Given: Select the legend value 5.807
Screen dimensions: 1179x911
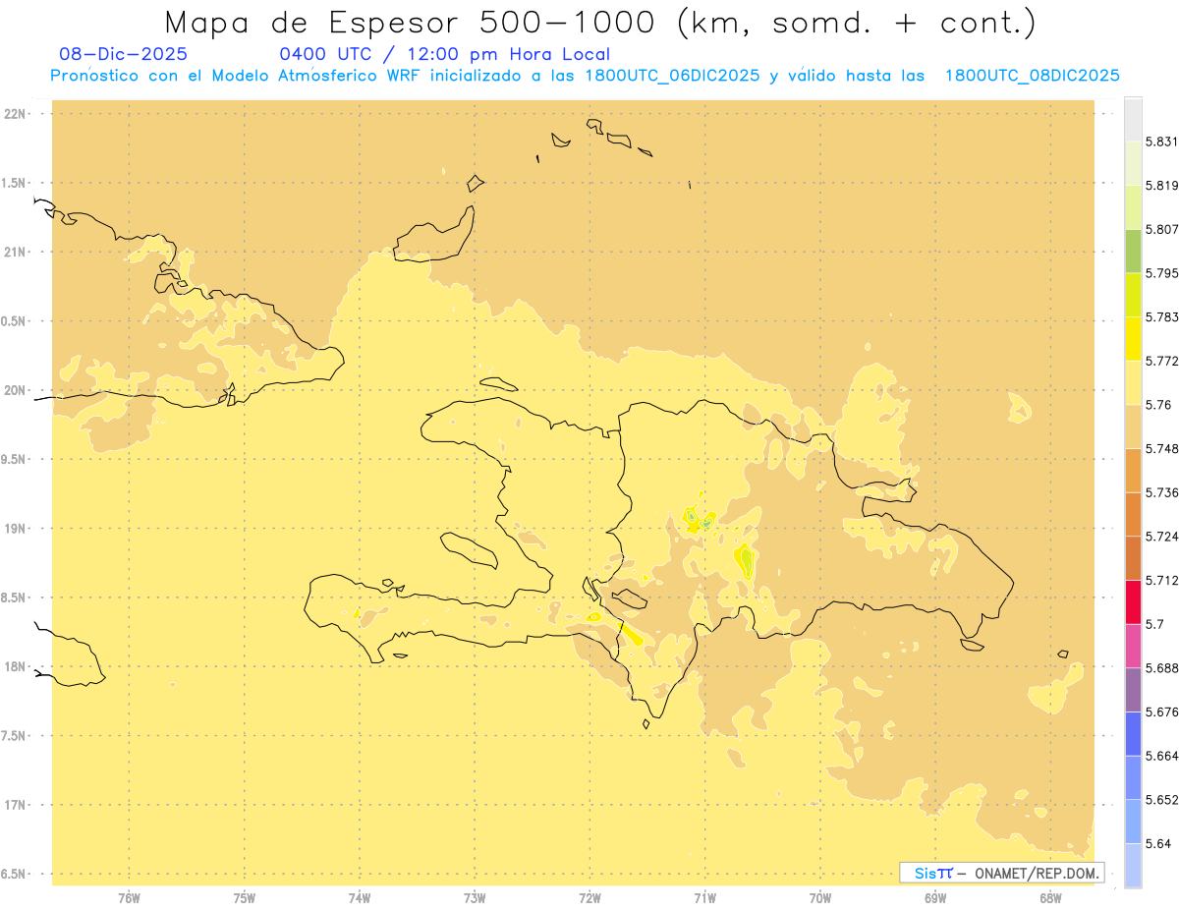Looking at the screenshot, I should click(1162, 229).
